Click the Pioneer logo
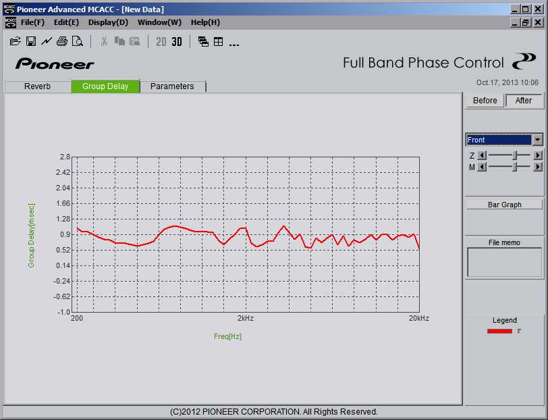The width and height of the screenshot is (548, 420). tap(55, 63)
